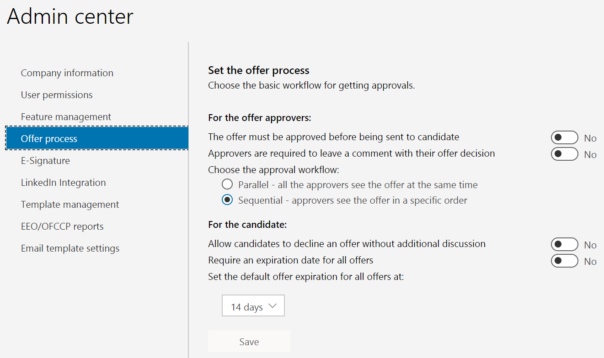Screen dimensions: 604x358
Task: Open Email template settings
Action: [70, 248]
